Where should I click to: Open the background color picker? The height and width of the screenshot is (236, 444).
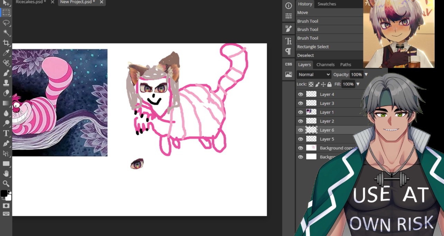(x=9, y=198)
